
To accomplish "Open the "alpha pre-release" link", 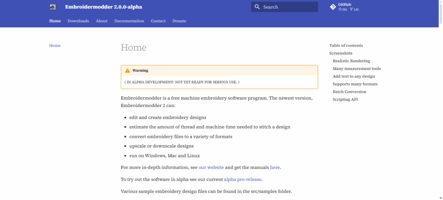I will [x=243, y=179].
